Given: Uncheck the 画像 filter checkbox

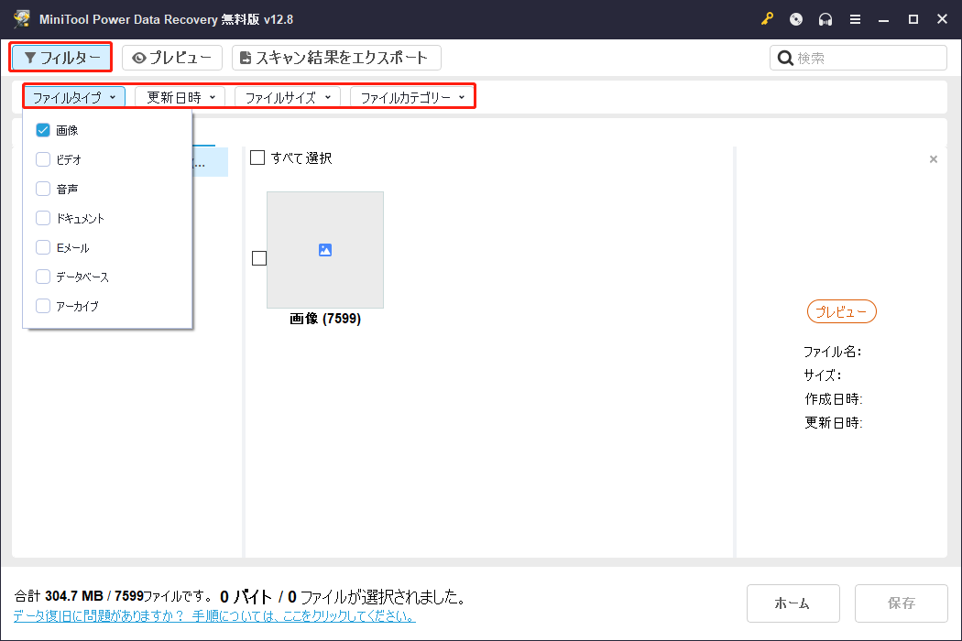Looking at the screenshot, I should point(42,129).
